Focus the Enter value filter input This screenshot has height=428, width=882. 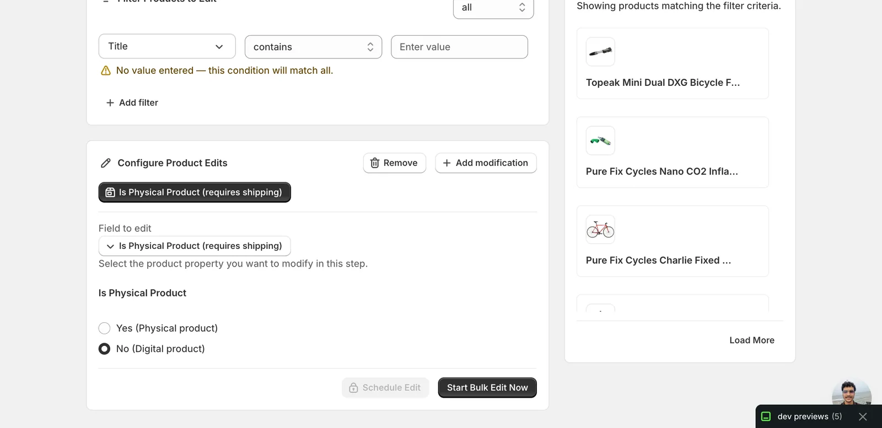click(459, 47)
